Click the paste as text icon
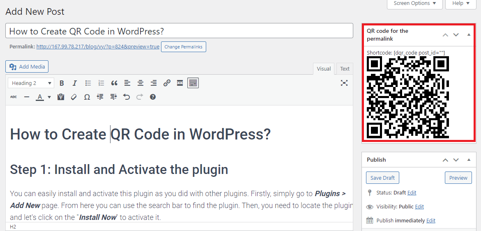 (61, 97)
